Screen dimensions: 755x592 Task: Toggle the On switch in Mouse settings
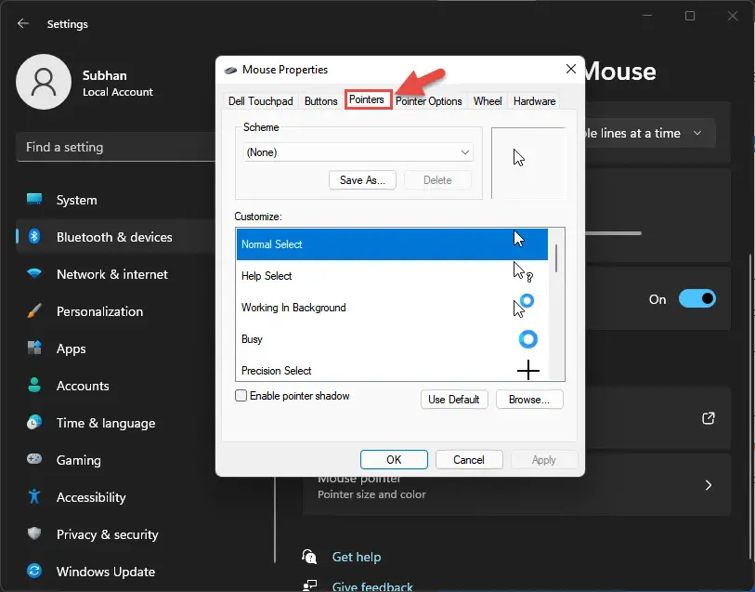[696, 298]
